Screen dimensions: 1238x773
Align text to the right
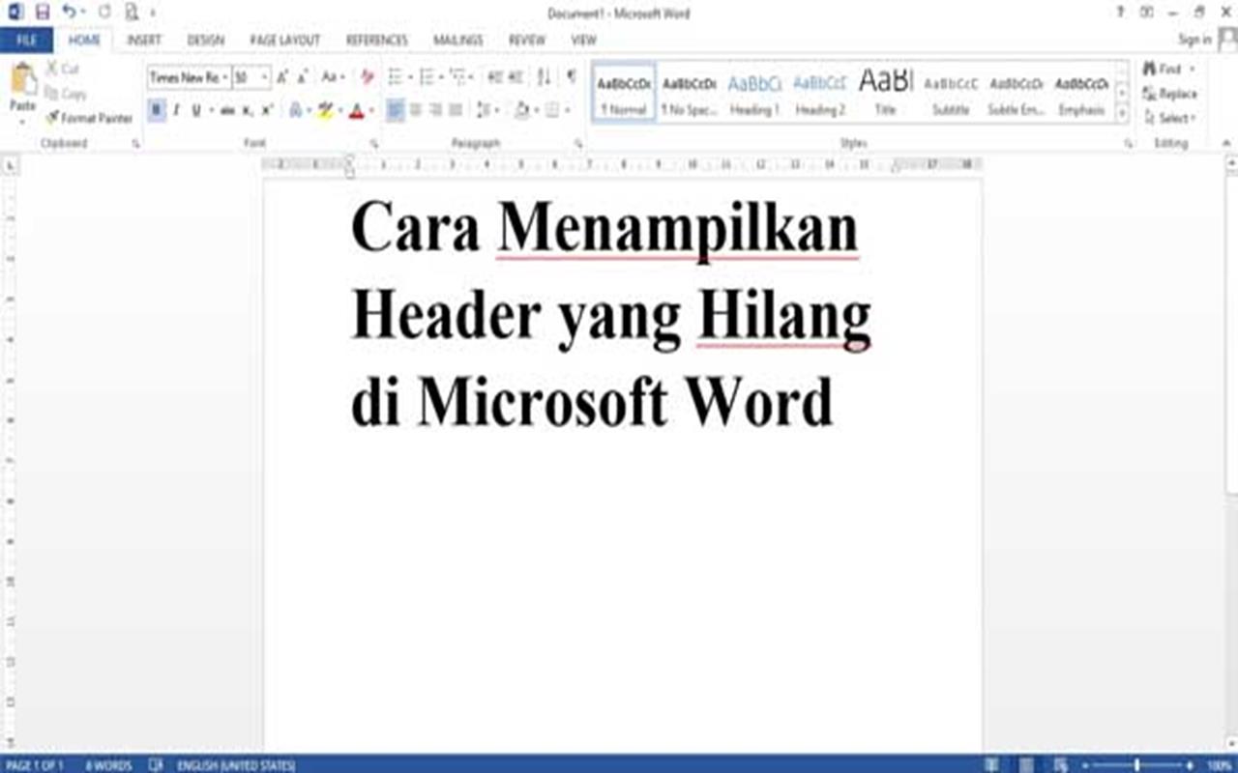[436, 110]
